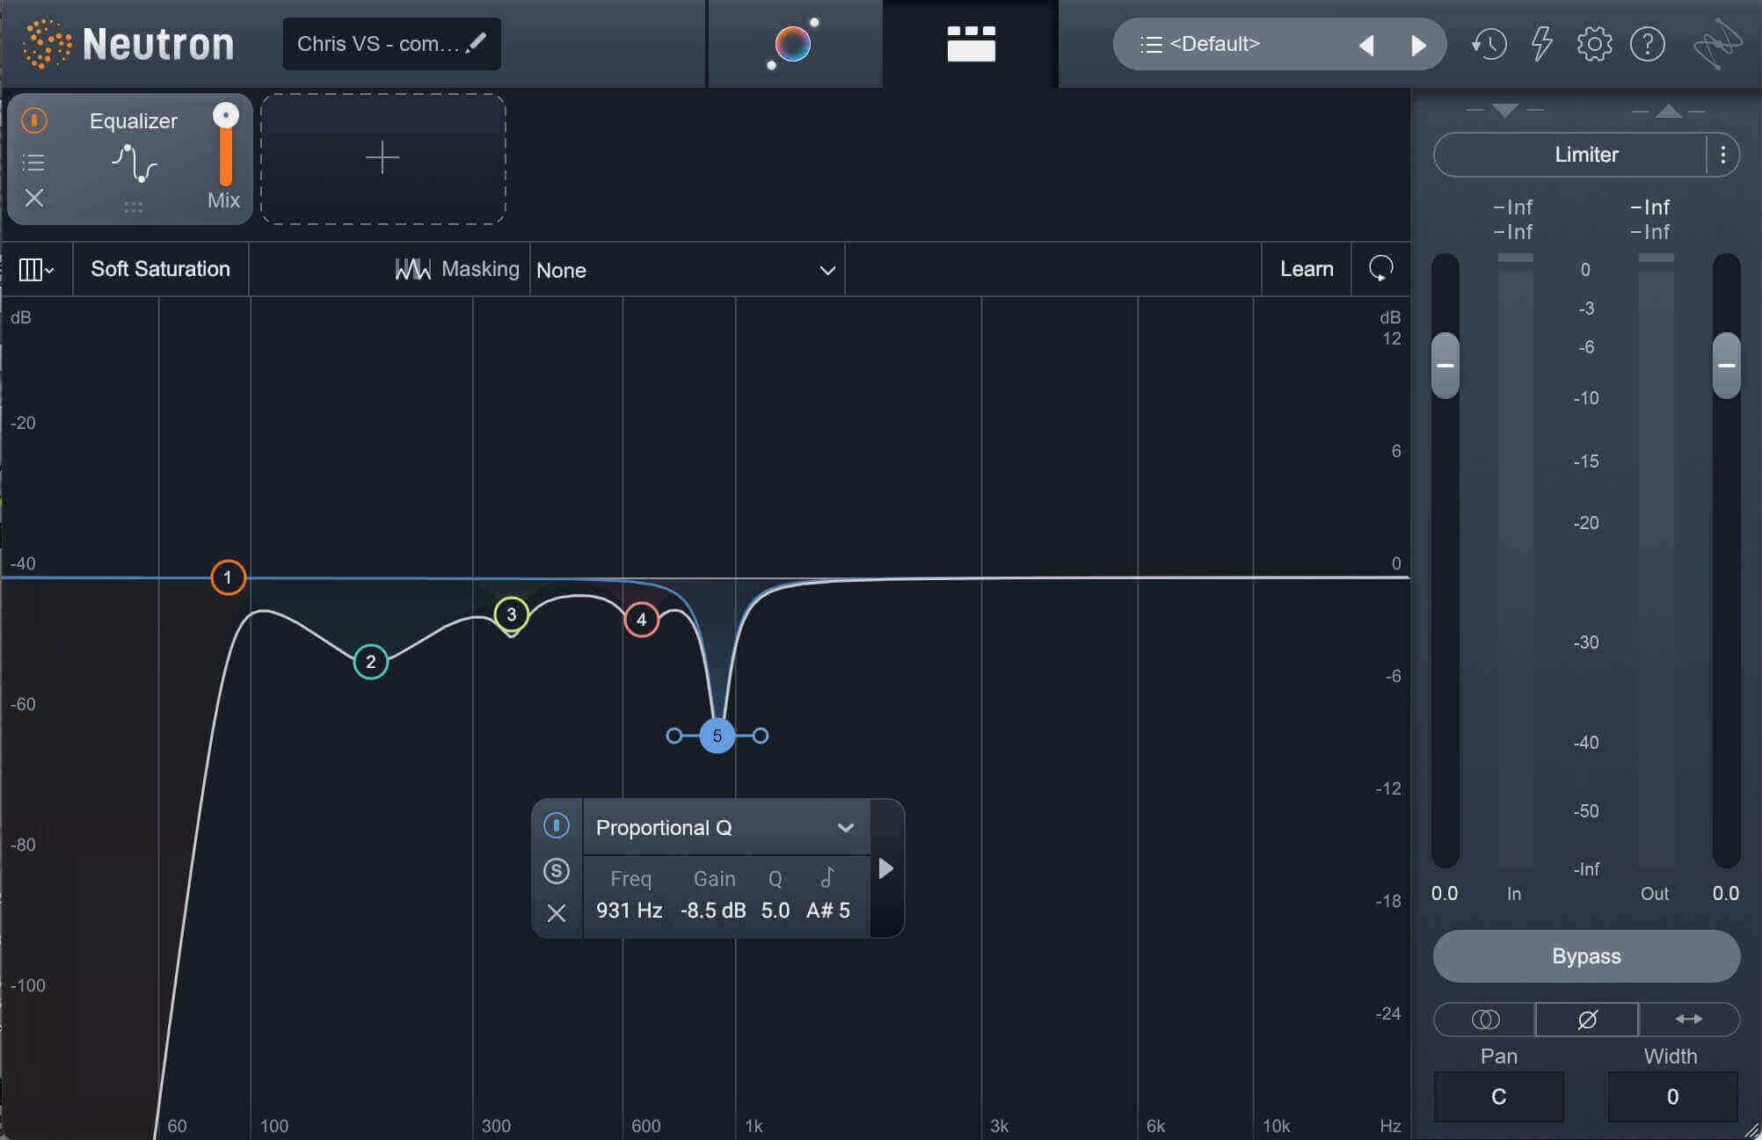
Task: Edit the -8.5 dB gain value
Action: tap(713, 911)
